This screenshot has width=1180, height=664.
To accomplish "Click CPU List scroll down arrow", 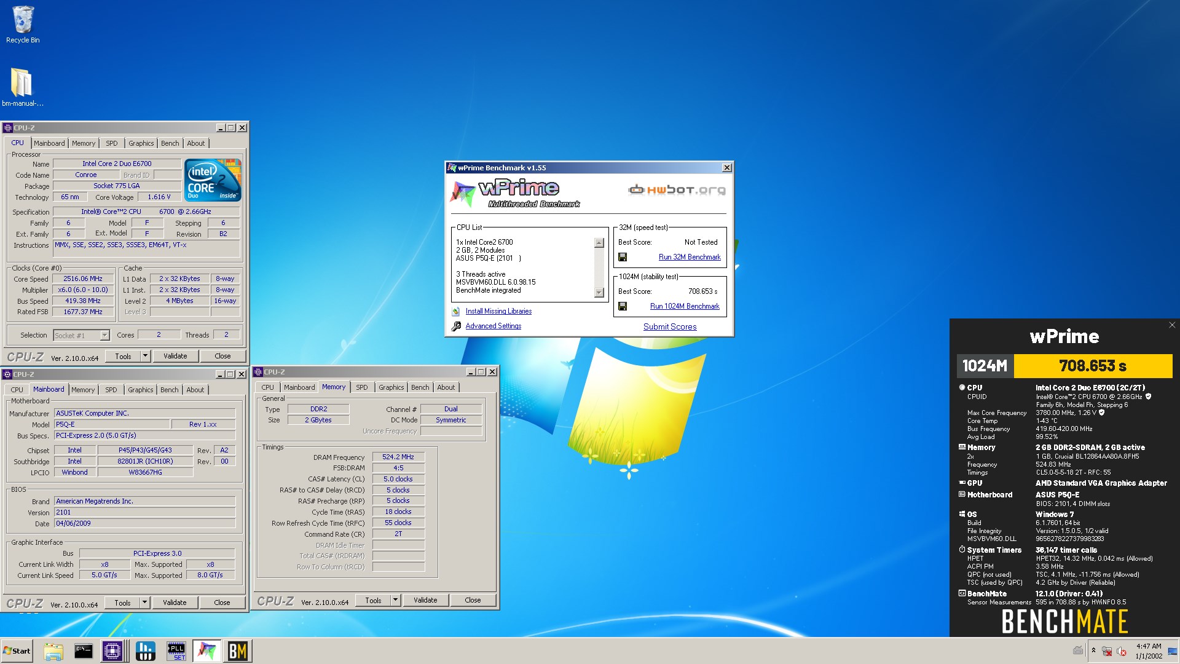I will pyautogui.click(x=599, y=293).
